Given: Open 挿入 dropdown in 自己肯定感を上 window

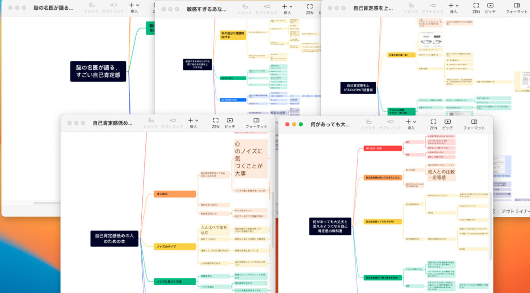Looking at the screenshot, I should click(x=453, y=8).
